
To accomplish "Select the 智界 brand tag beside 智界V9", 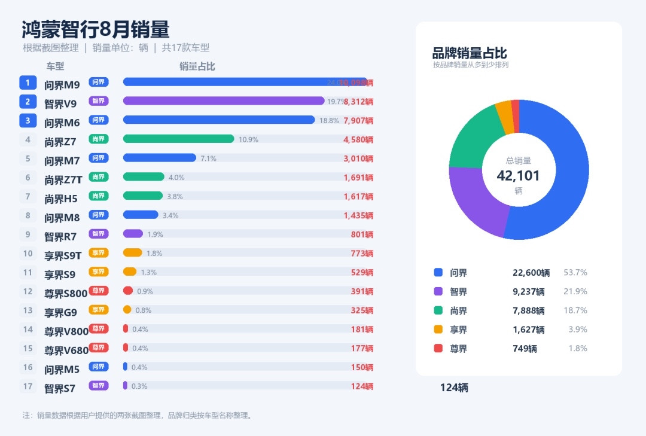I will click(99, 101).
